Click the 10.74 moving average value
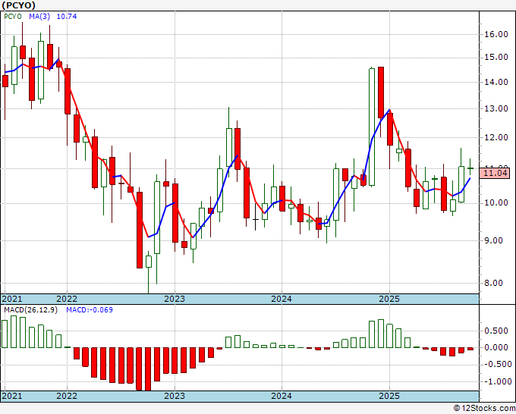This screenshot has width=516, height=414. [x=67, y=17]
